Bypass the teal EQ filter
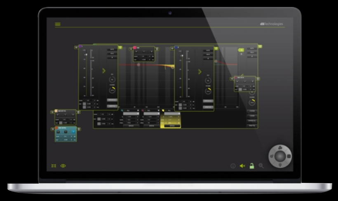 pos(131,126)
